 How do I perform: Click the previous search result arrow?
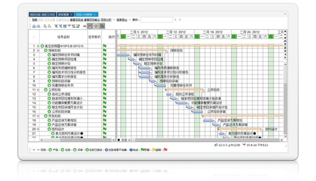tap(176, 20)
